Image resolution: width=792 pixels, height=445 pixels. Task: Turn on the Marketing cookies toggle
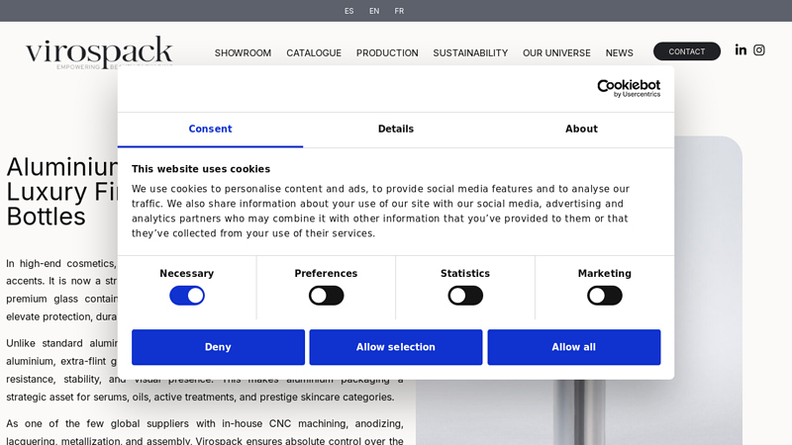click(x=604, y=296)
